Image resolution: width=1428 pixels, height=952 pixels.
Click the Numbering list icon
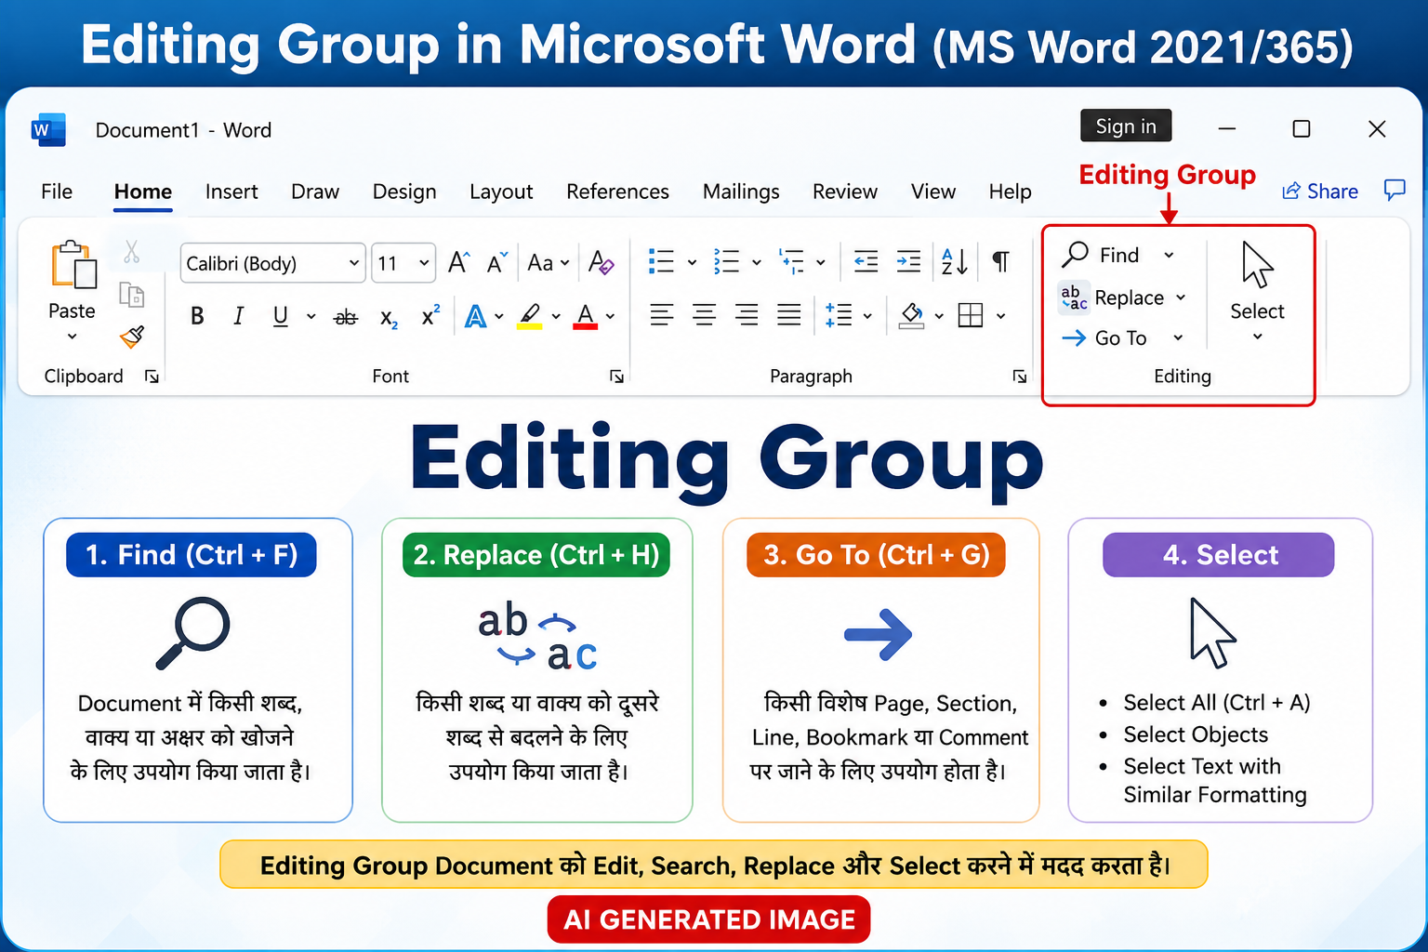726,262
